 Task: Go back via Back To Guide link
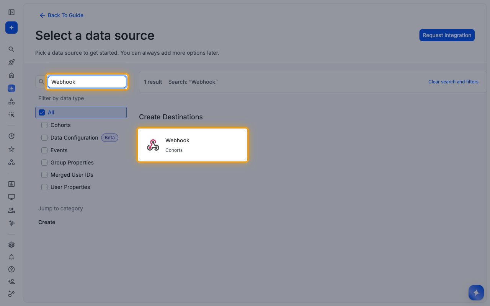(x=62, y=15)
